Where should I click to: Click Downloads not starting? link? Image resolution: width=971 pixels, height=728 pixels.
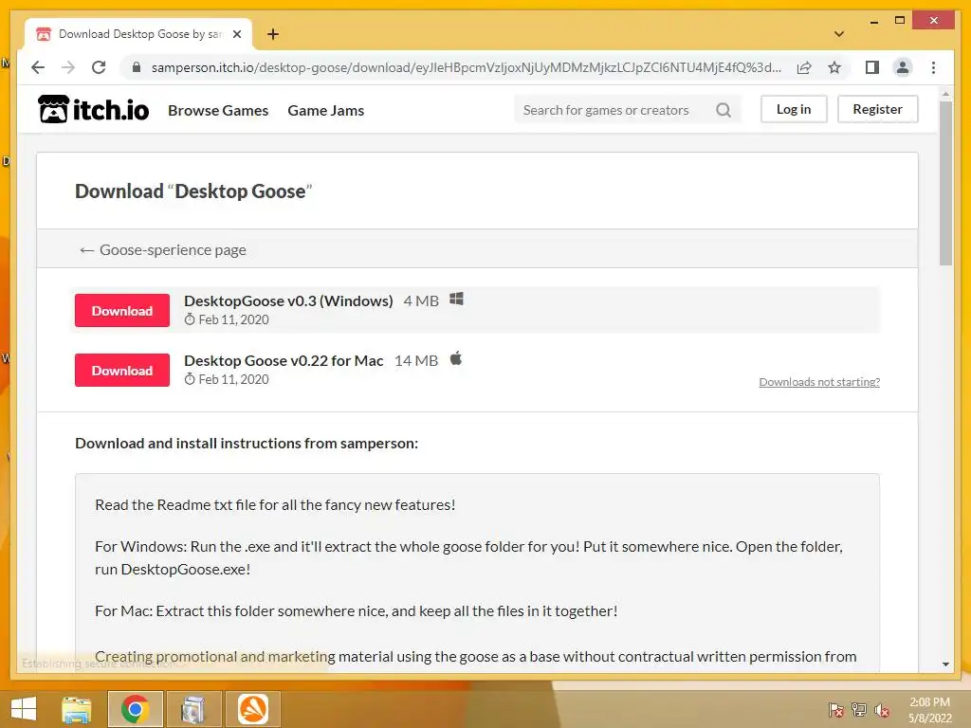819,382
